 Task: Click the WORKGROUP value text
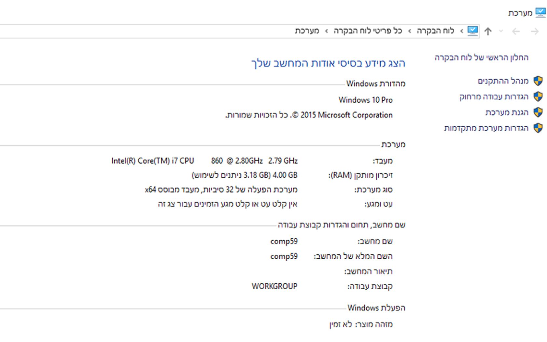(x=274, y=286)
